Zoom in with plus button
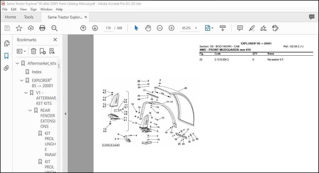Screen dimensions: 319x173 [x=172, y=28]
